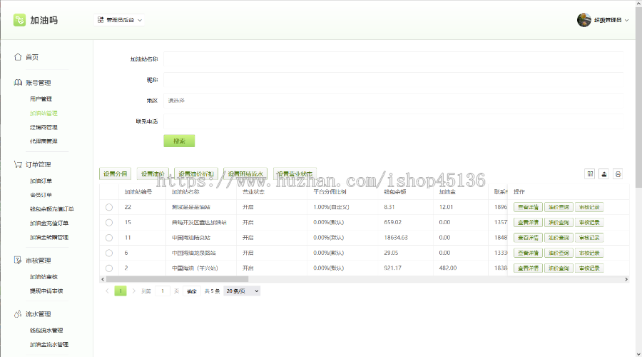Click the user avatar picture
642x357 pixels.
click(584, 20)
